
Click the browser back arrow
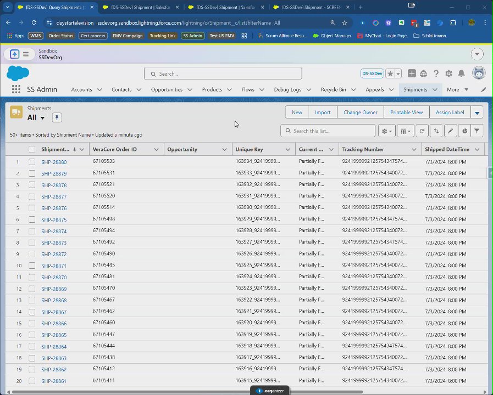coord(8,22)
